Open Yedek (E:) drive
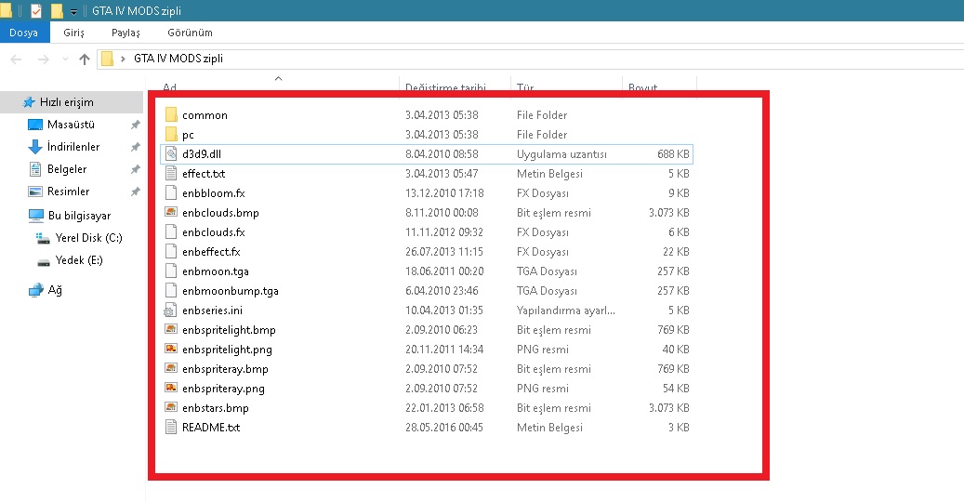This screenshot has width=964, height=502. point(79,260)
